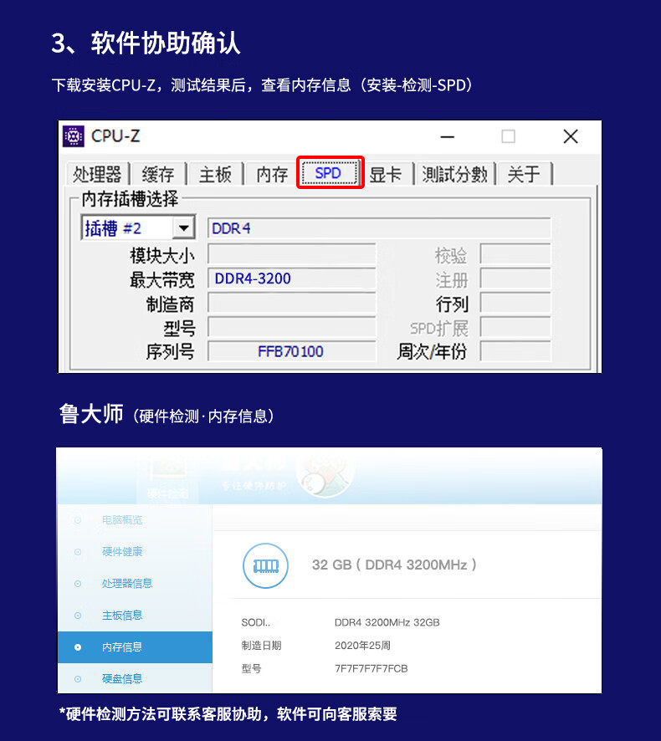The image size is (661, 741).
Task: Switch to the SPD tab
Action: click(x=330, y=173)
